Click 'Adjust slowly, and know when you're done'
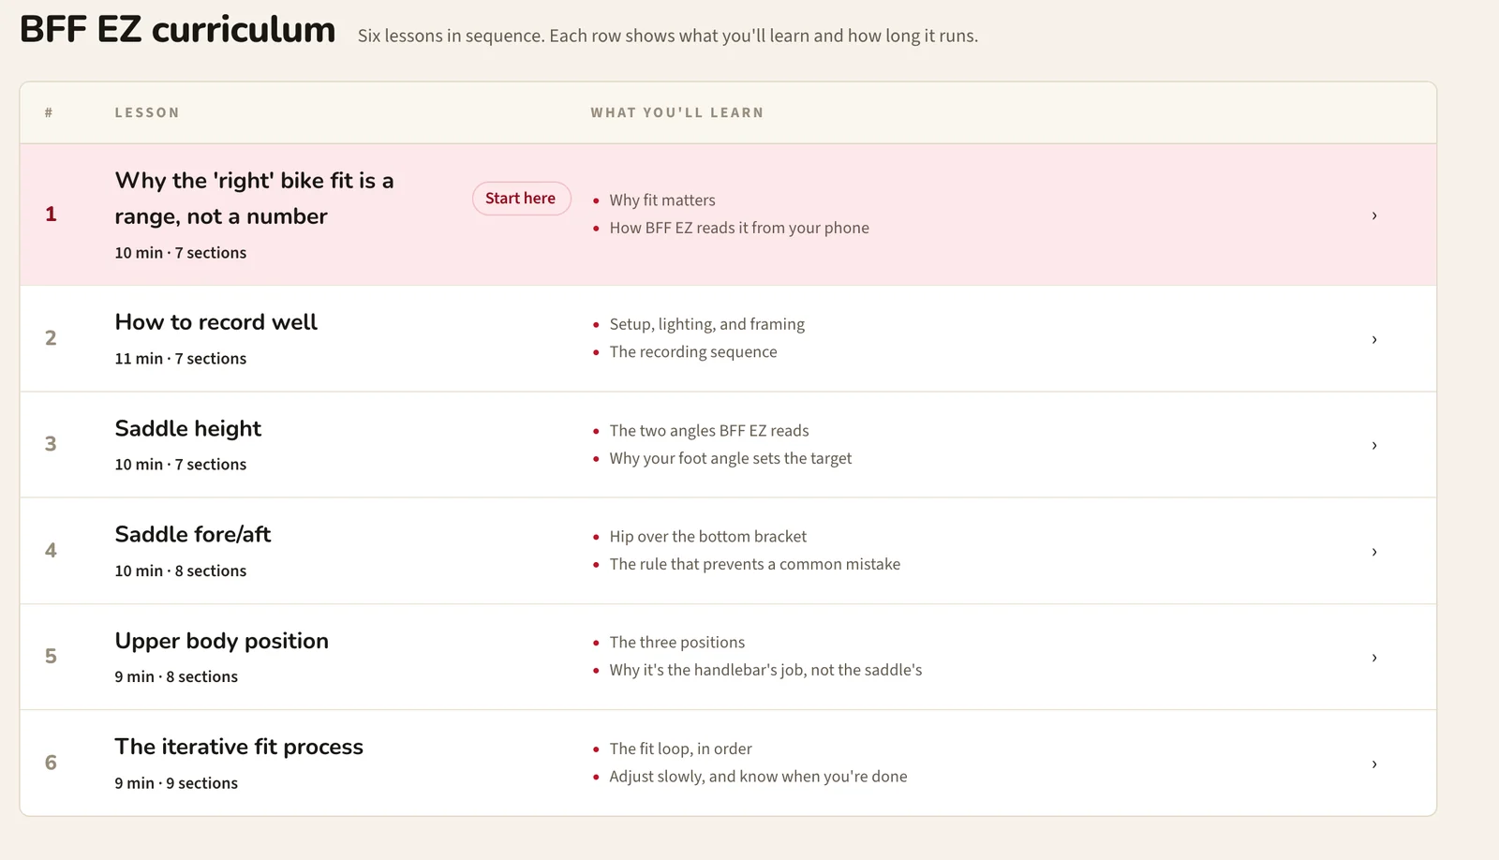Viewport: 1499px width, 860px height. (758, 777)
